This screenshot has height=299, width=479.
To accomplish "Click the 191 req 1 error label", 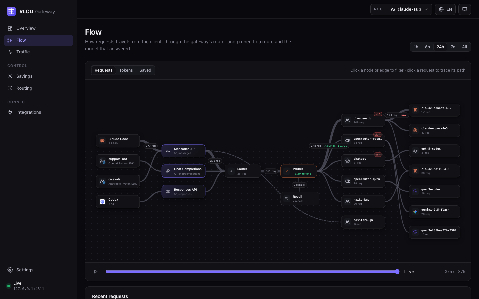I will coord(397,115).
